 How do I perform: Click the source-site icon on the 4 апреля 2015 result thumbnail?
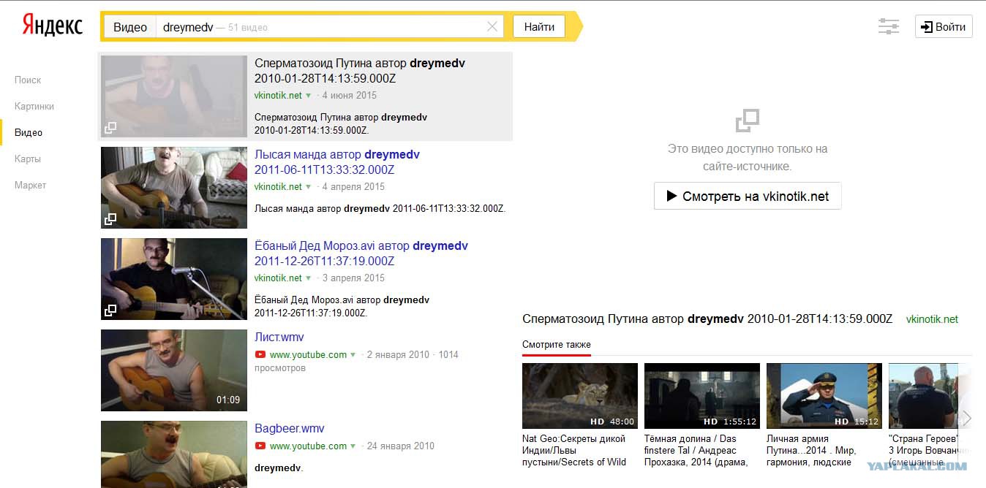click(x=110, y=219)
